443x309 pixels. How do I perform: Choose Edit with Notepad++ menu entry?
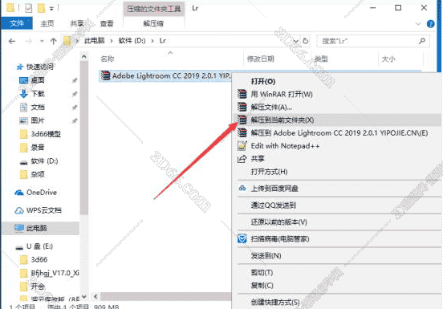(337, 146)
